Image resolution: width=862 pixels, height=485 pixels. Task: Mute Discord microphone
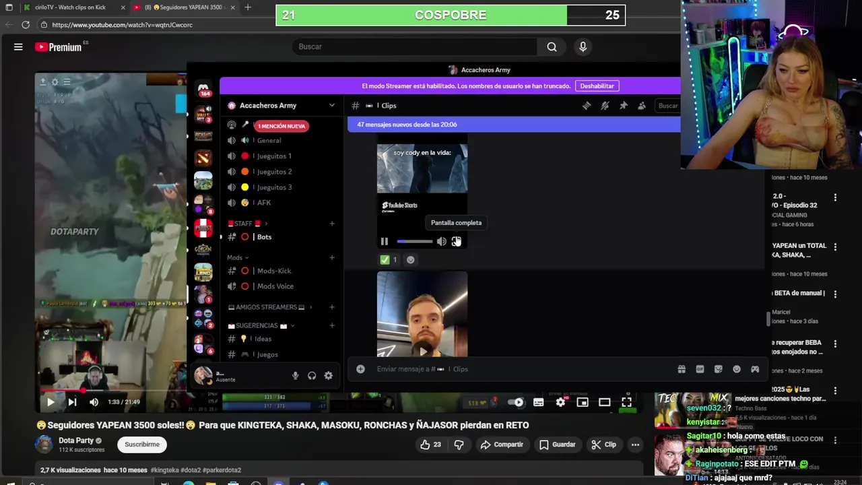pyautogui.click(x=295, y=376)
